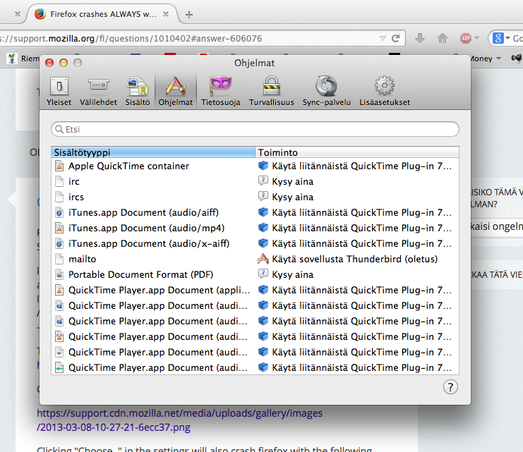Click the plug-in brick icon for audio/mp4 row
The height and width of the screenshot is (452, 523).
263,228
